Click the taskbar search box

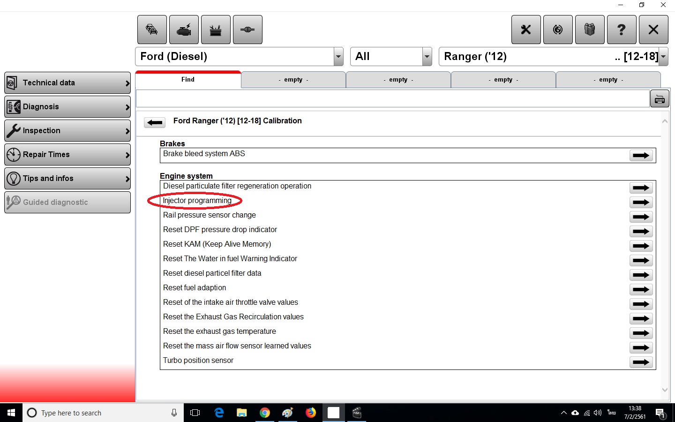(103, 413)
